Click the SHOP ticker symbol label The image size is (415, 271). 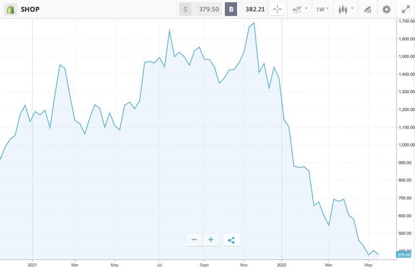tap(30, 9)
